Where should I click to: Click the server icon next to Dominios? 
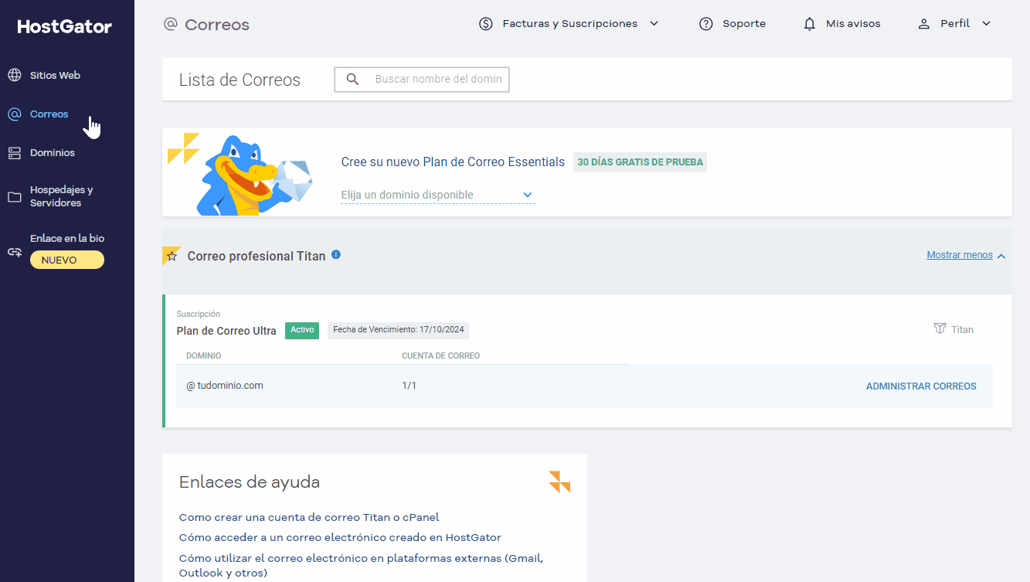coord(14,153)
